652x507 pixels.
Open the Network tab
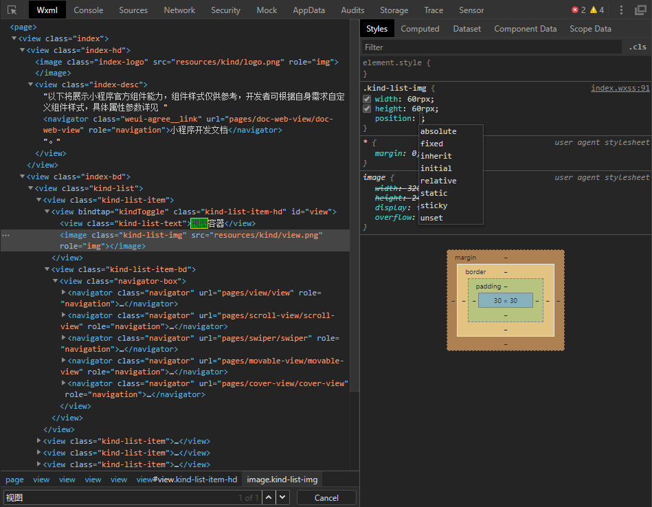[x=179, y=10]
